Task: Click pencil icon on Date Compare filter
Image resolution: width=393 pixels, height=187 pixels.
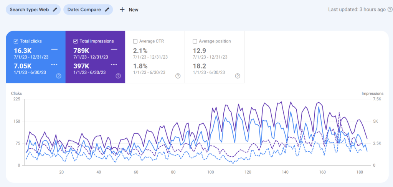Action: tap(107, 10)
